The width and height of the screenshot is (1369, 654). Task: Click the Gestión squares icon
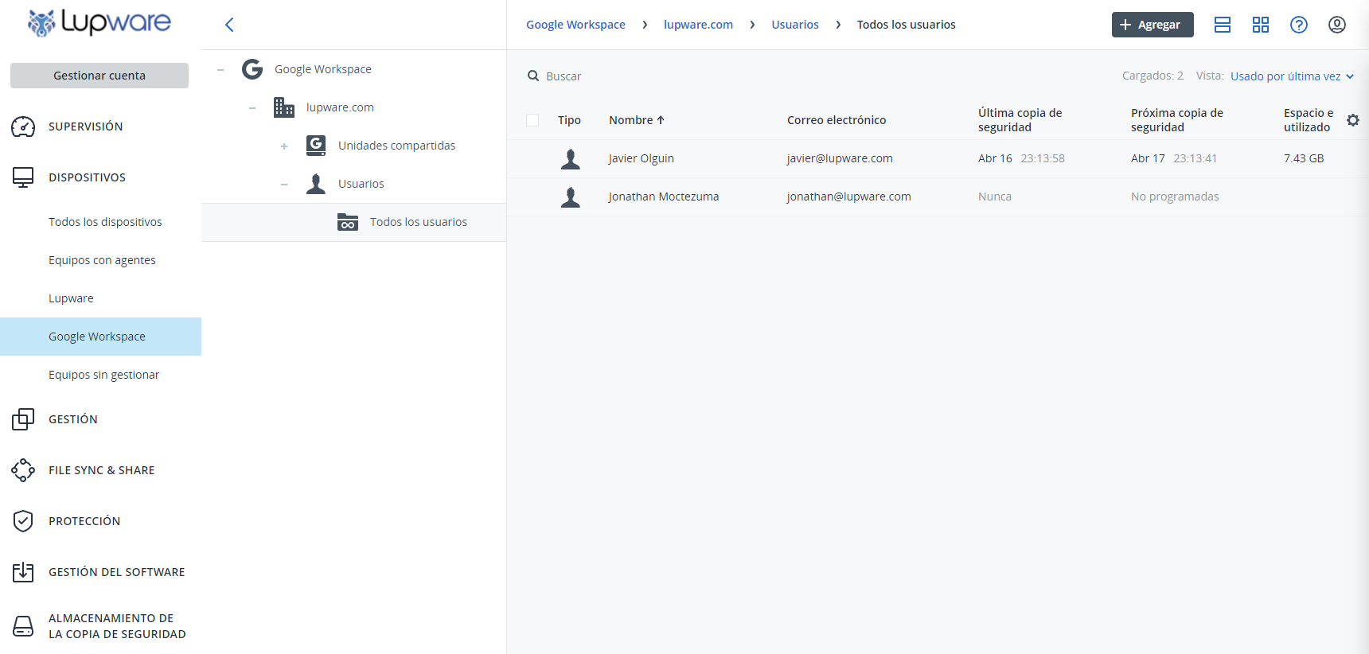click(x=23, y=419)
